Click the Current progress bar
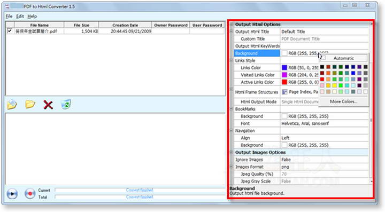This screenshot has height=212, width=385. click(x=140, y=190)
